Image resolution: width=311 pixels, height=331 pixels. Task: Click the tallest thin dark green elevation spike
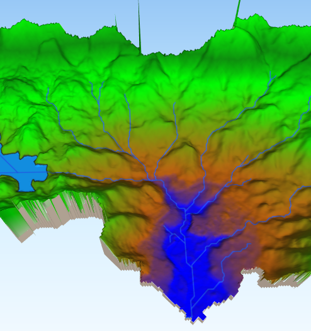pos(139,26)
